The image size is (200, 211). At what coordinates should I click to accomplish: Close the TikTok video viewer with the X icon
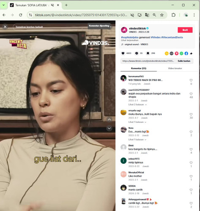[5, 27]
